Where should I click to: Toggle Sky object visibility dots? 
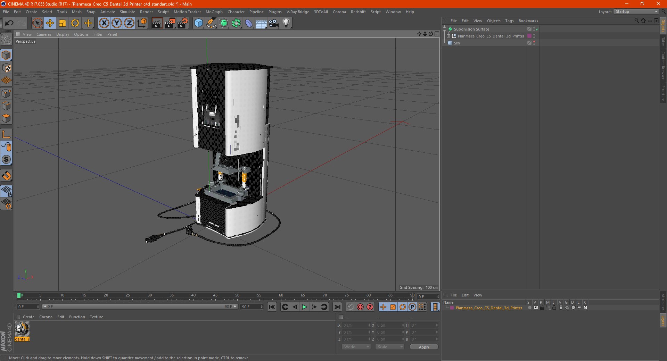(x=534, y=43)
